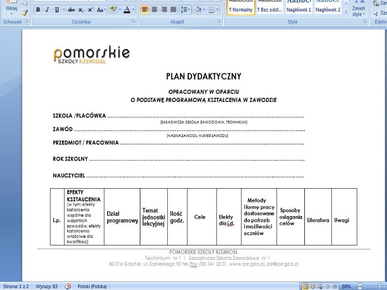This screenshot has height=290, width=387.
Task: Toggle italic formatting
Action: (x=47, y=10)
